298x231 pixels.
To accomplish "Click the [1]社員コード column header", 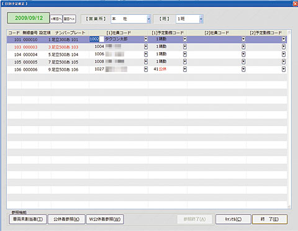I will pos(119,33).
